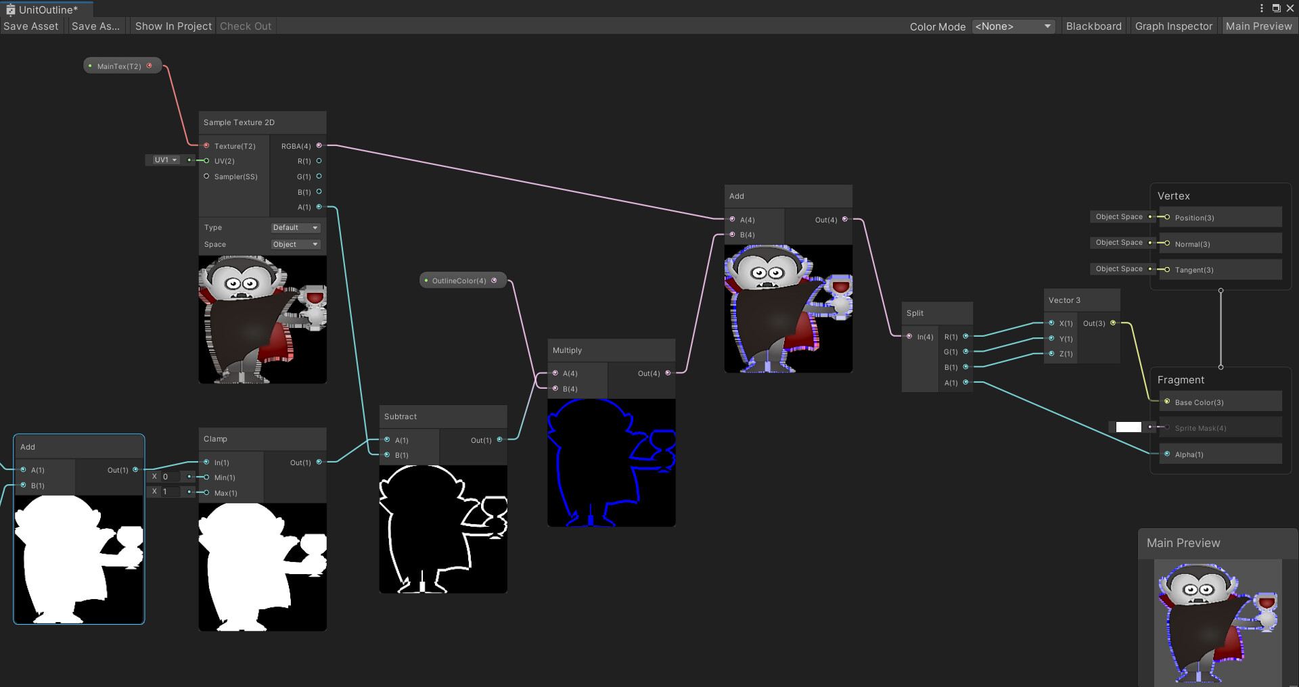
Task: Click Show In Project
Action: (x=173, y=26)
